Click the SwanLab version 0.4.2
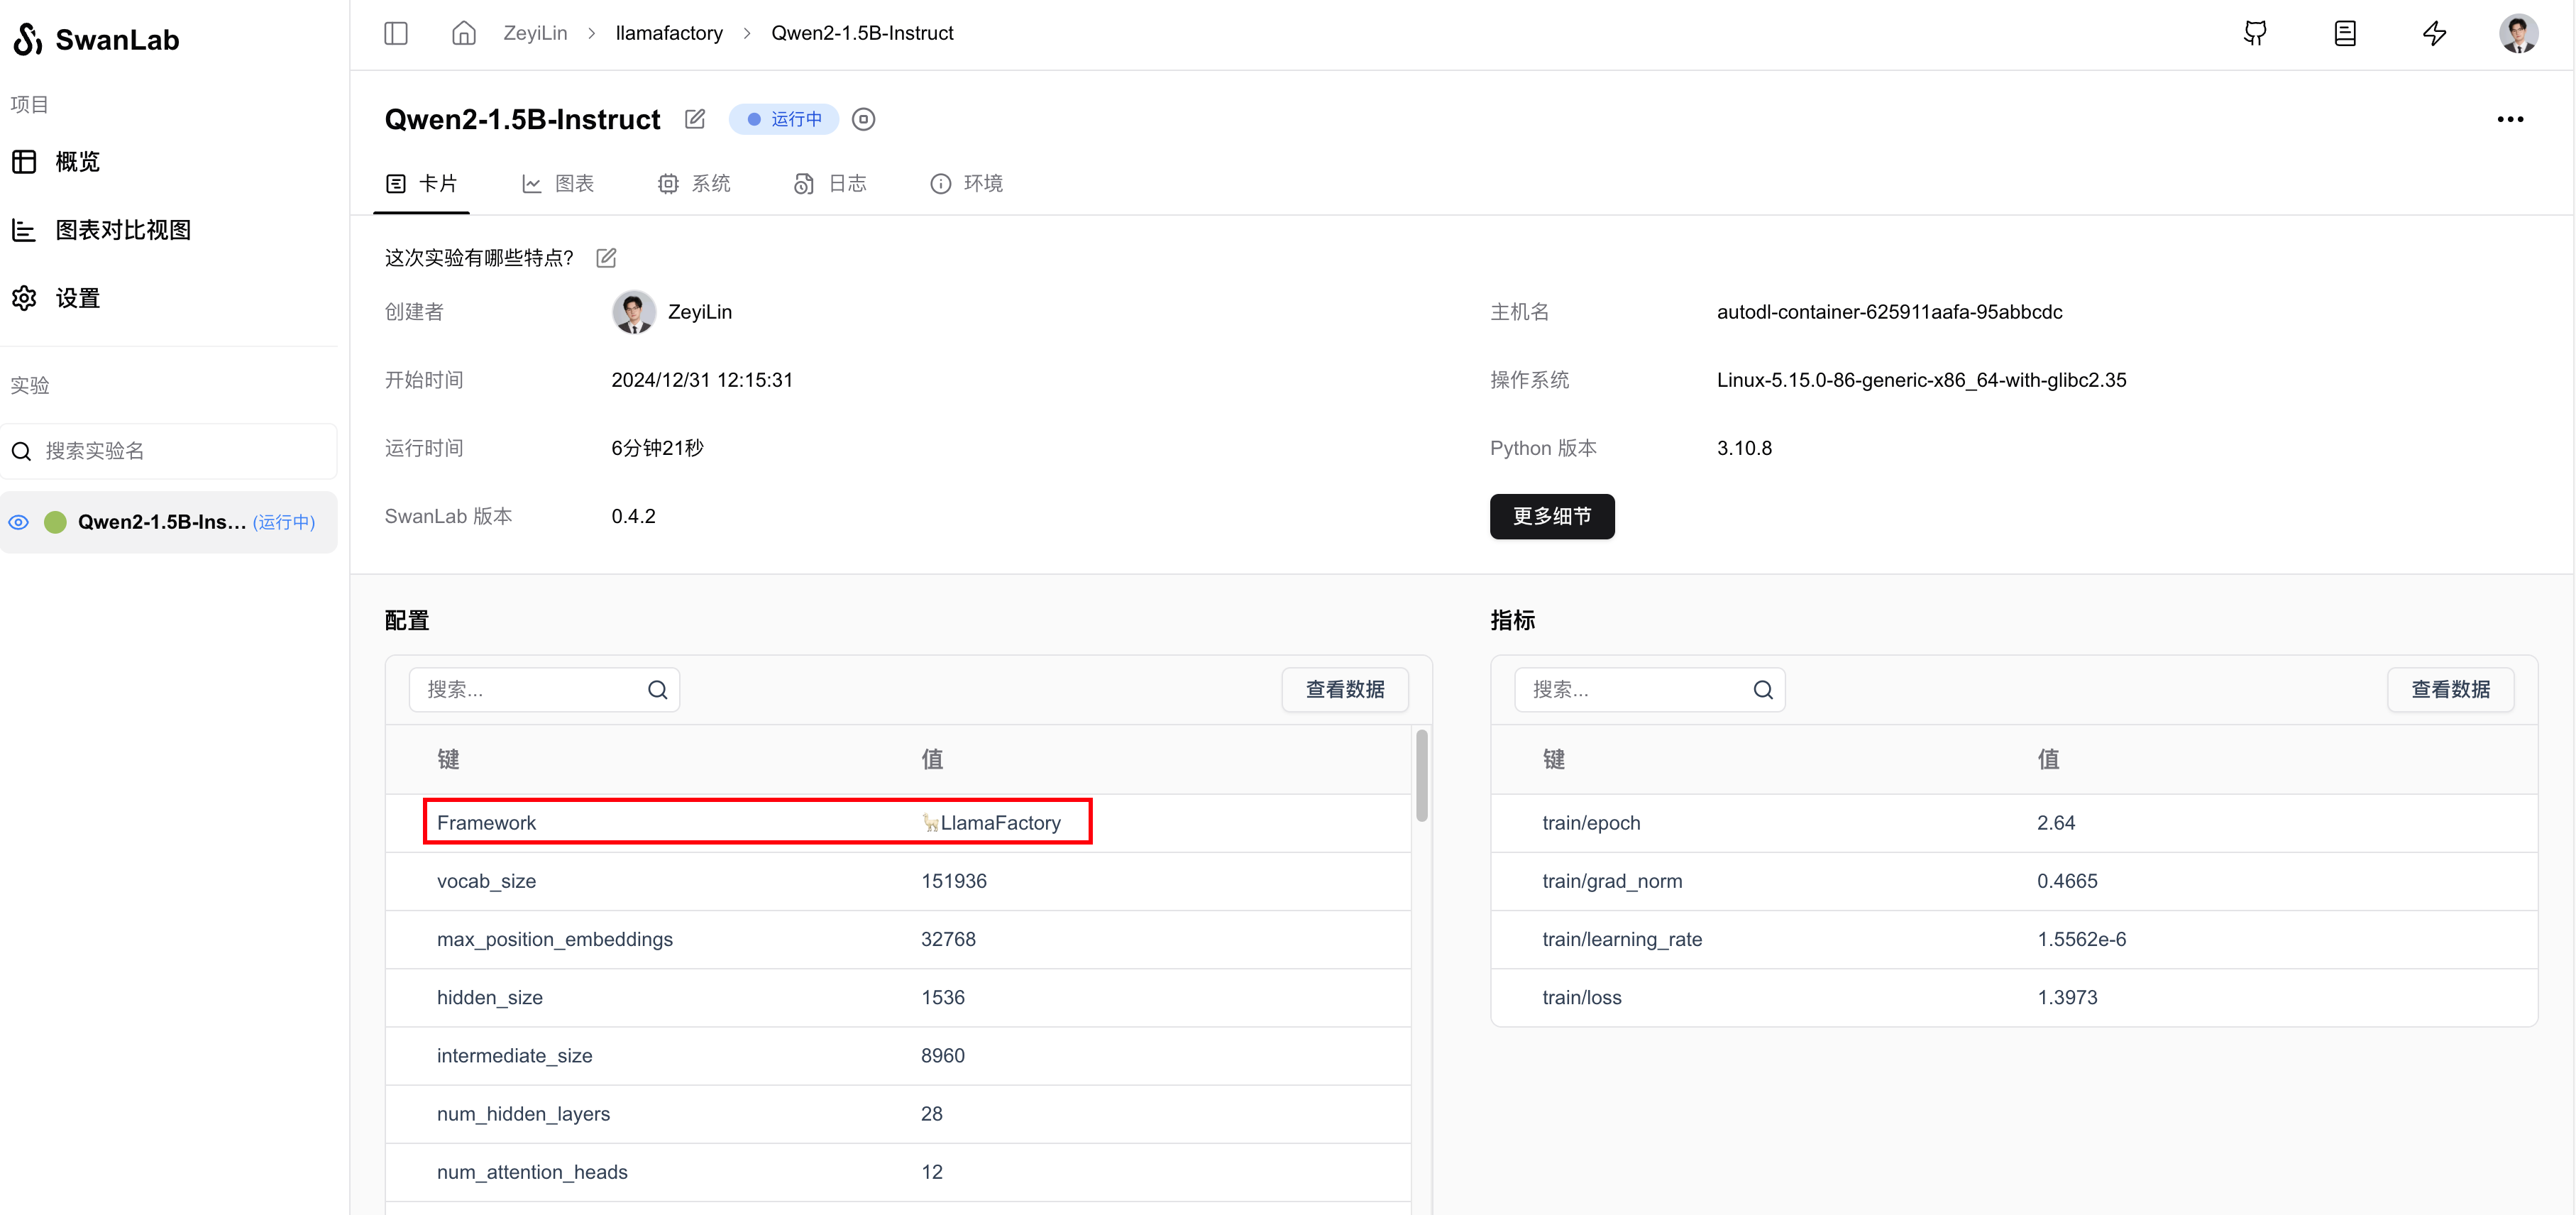Screen dimensions: 2576x1215 [x=633, y=516]
